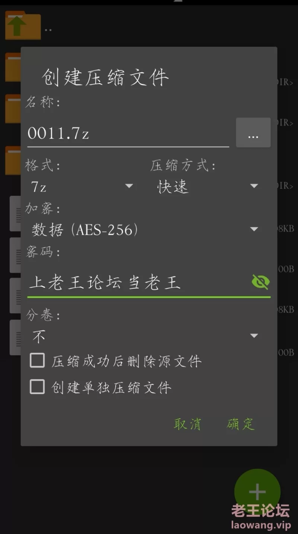Click the browse ... button beside the name field

(253, 132)
